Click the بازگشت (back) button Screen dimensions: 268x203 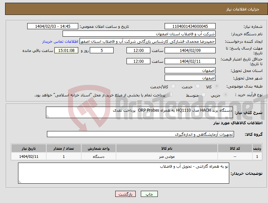tap(125, 194)
